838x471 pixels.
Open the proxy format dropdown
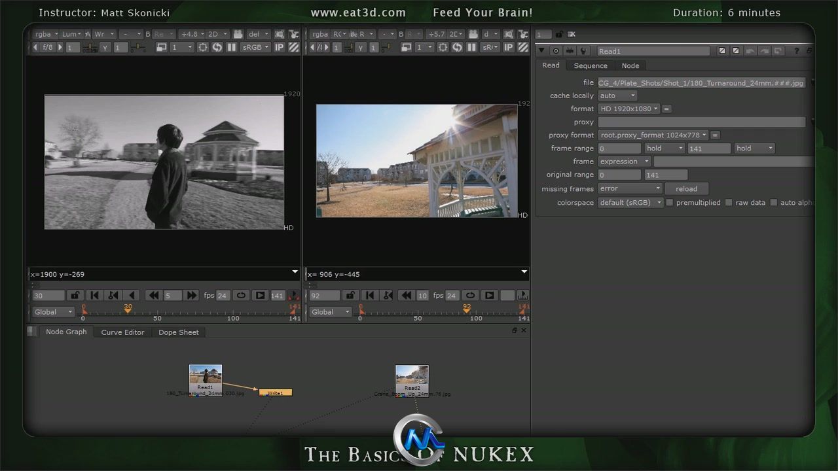click(x=653, y=135)
